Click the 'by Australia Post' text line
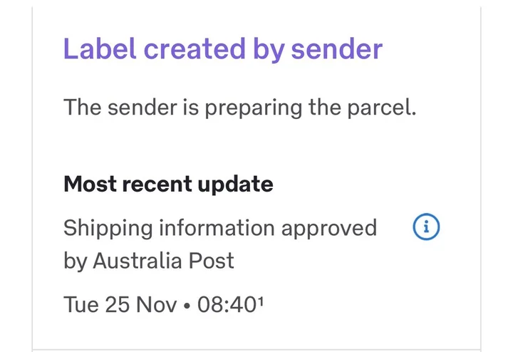Viewport: 513px width, 352px height. click(149, 261)
